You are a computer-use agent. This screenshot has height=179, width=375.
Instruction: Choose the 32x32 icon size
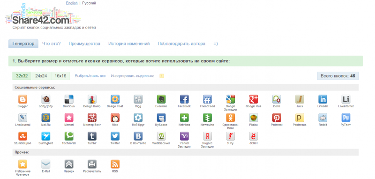22,76
